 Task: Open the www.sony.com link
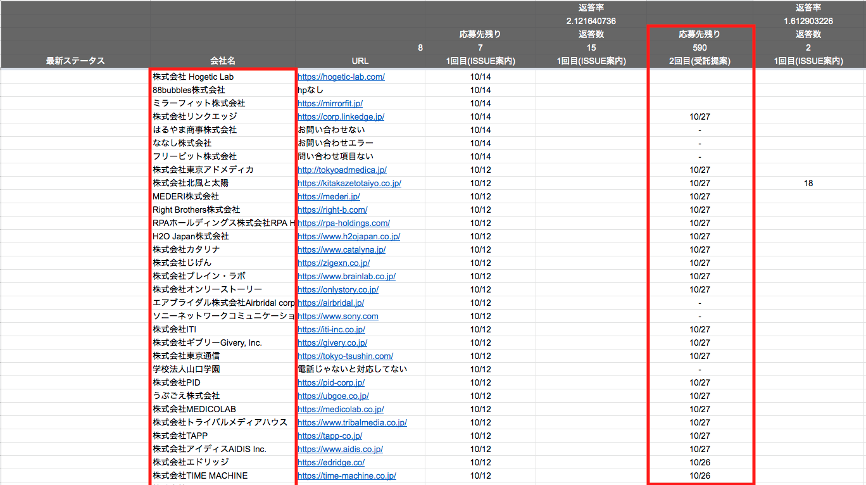[338, 316]
